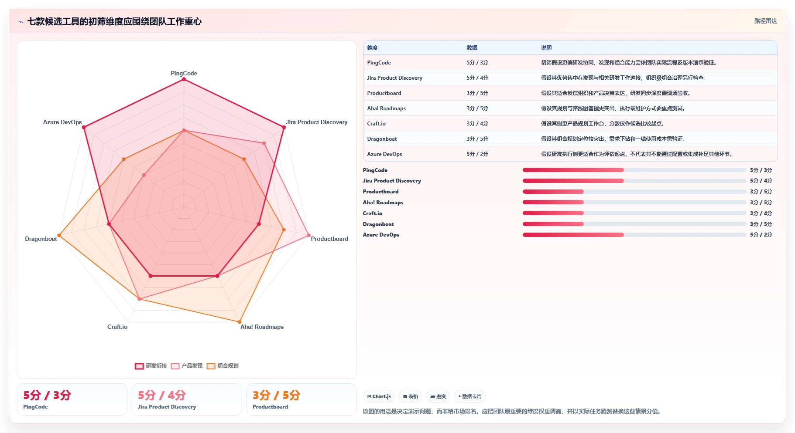Click the red 研发衔接 point at the PingCode vertex

[184, 79]
